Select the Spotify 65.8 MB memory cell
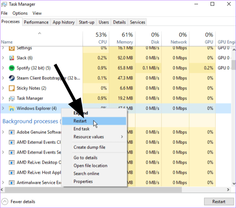Image resolution: width=236 pixels, height=208 pixels. pyautogui.click(x=122, y=68)
